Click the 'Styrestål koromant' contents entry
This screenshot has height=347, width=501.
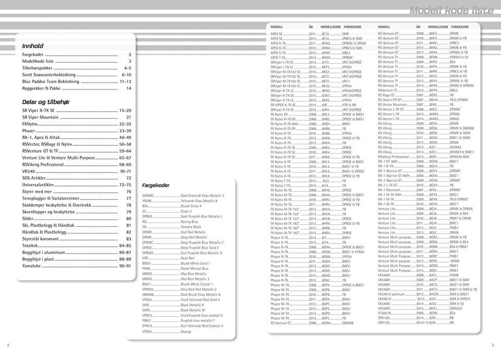[x=77, y=239]
